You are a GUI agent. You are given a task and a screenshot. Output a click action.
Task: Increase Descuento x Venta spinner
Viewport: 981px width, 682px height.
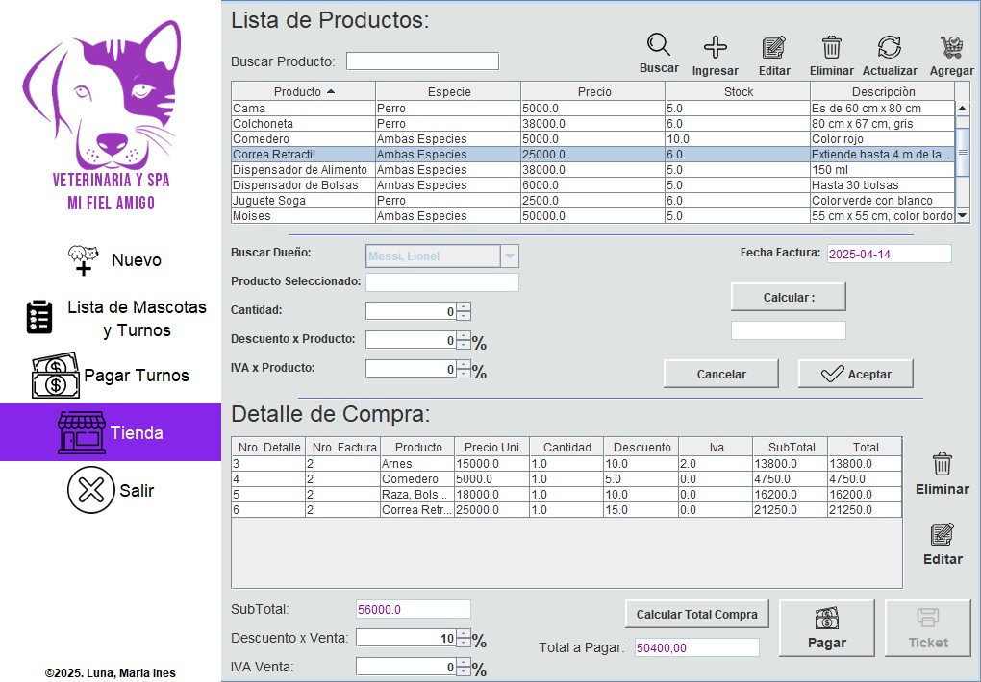pyautogui.click(x=464, y=633)
